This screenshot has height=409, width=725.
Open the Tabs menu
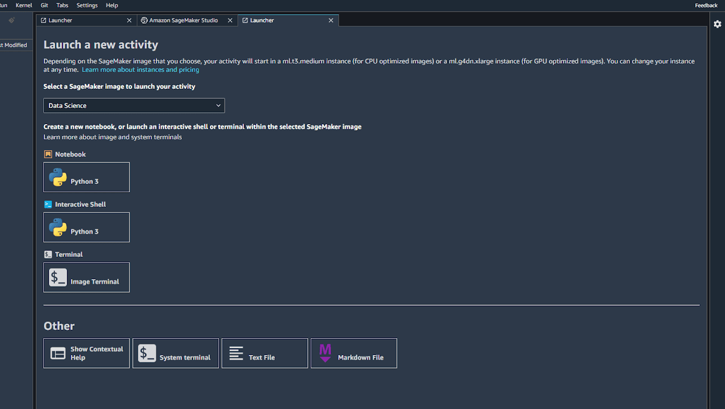click(62, 5)
